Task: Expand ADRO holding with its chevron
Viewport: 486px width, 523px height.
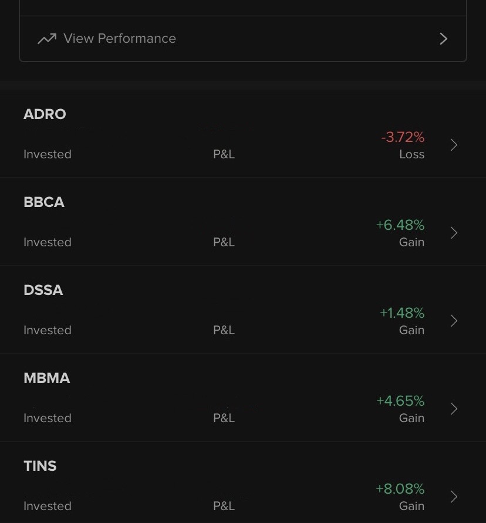Action: tap(454, 145)
